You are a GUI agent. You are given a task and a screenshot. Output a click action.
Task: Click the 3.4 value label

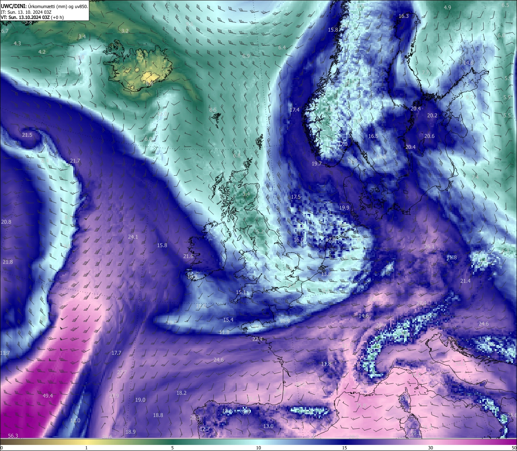pyautogui.click(x=82, y=37)
